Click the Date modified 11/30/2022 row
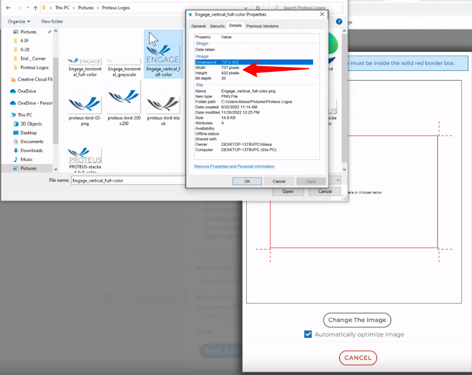This screenshot has height=375, width=472. coord(254,112)
